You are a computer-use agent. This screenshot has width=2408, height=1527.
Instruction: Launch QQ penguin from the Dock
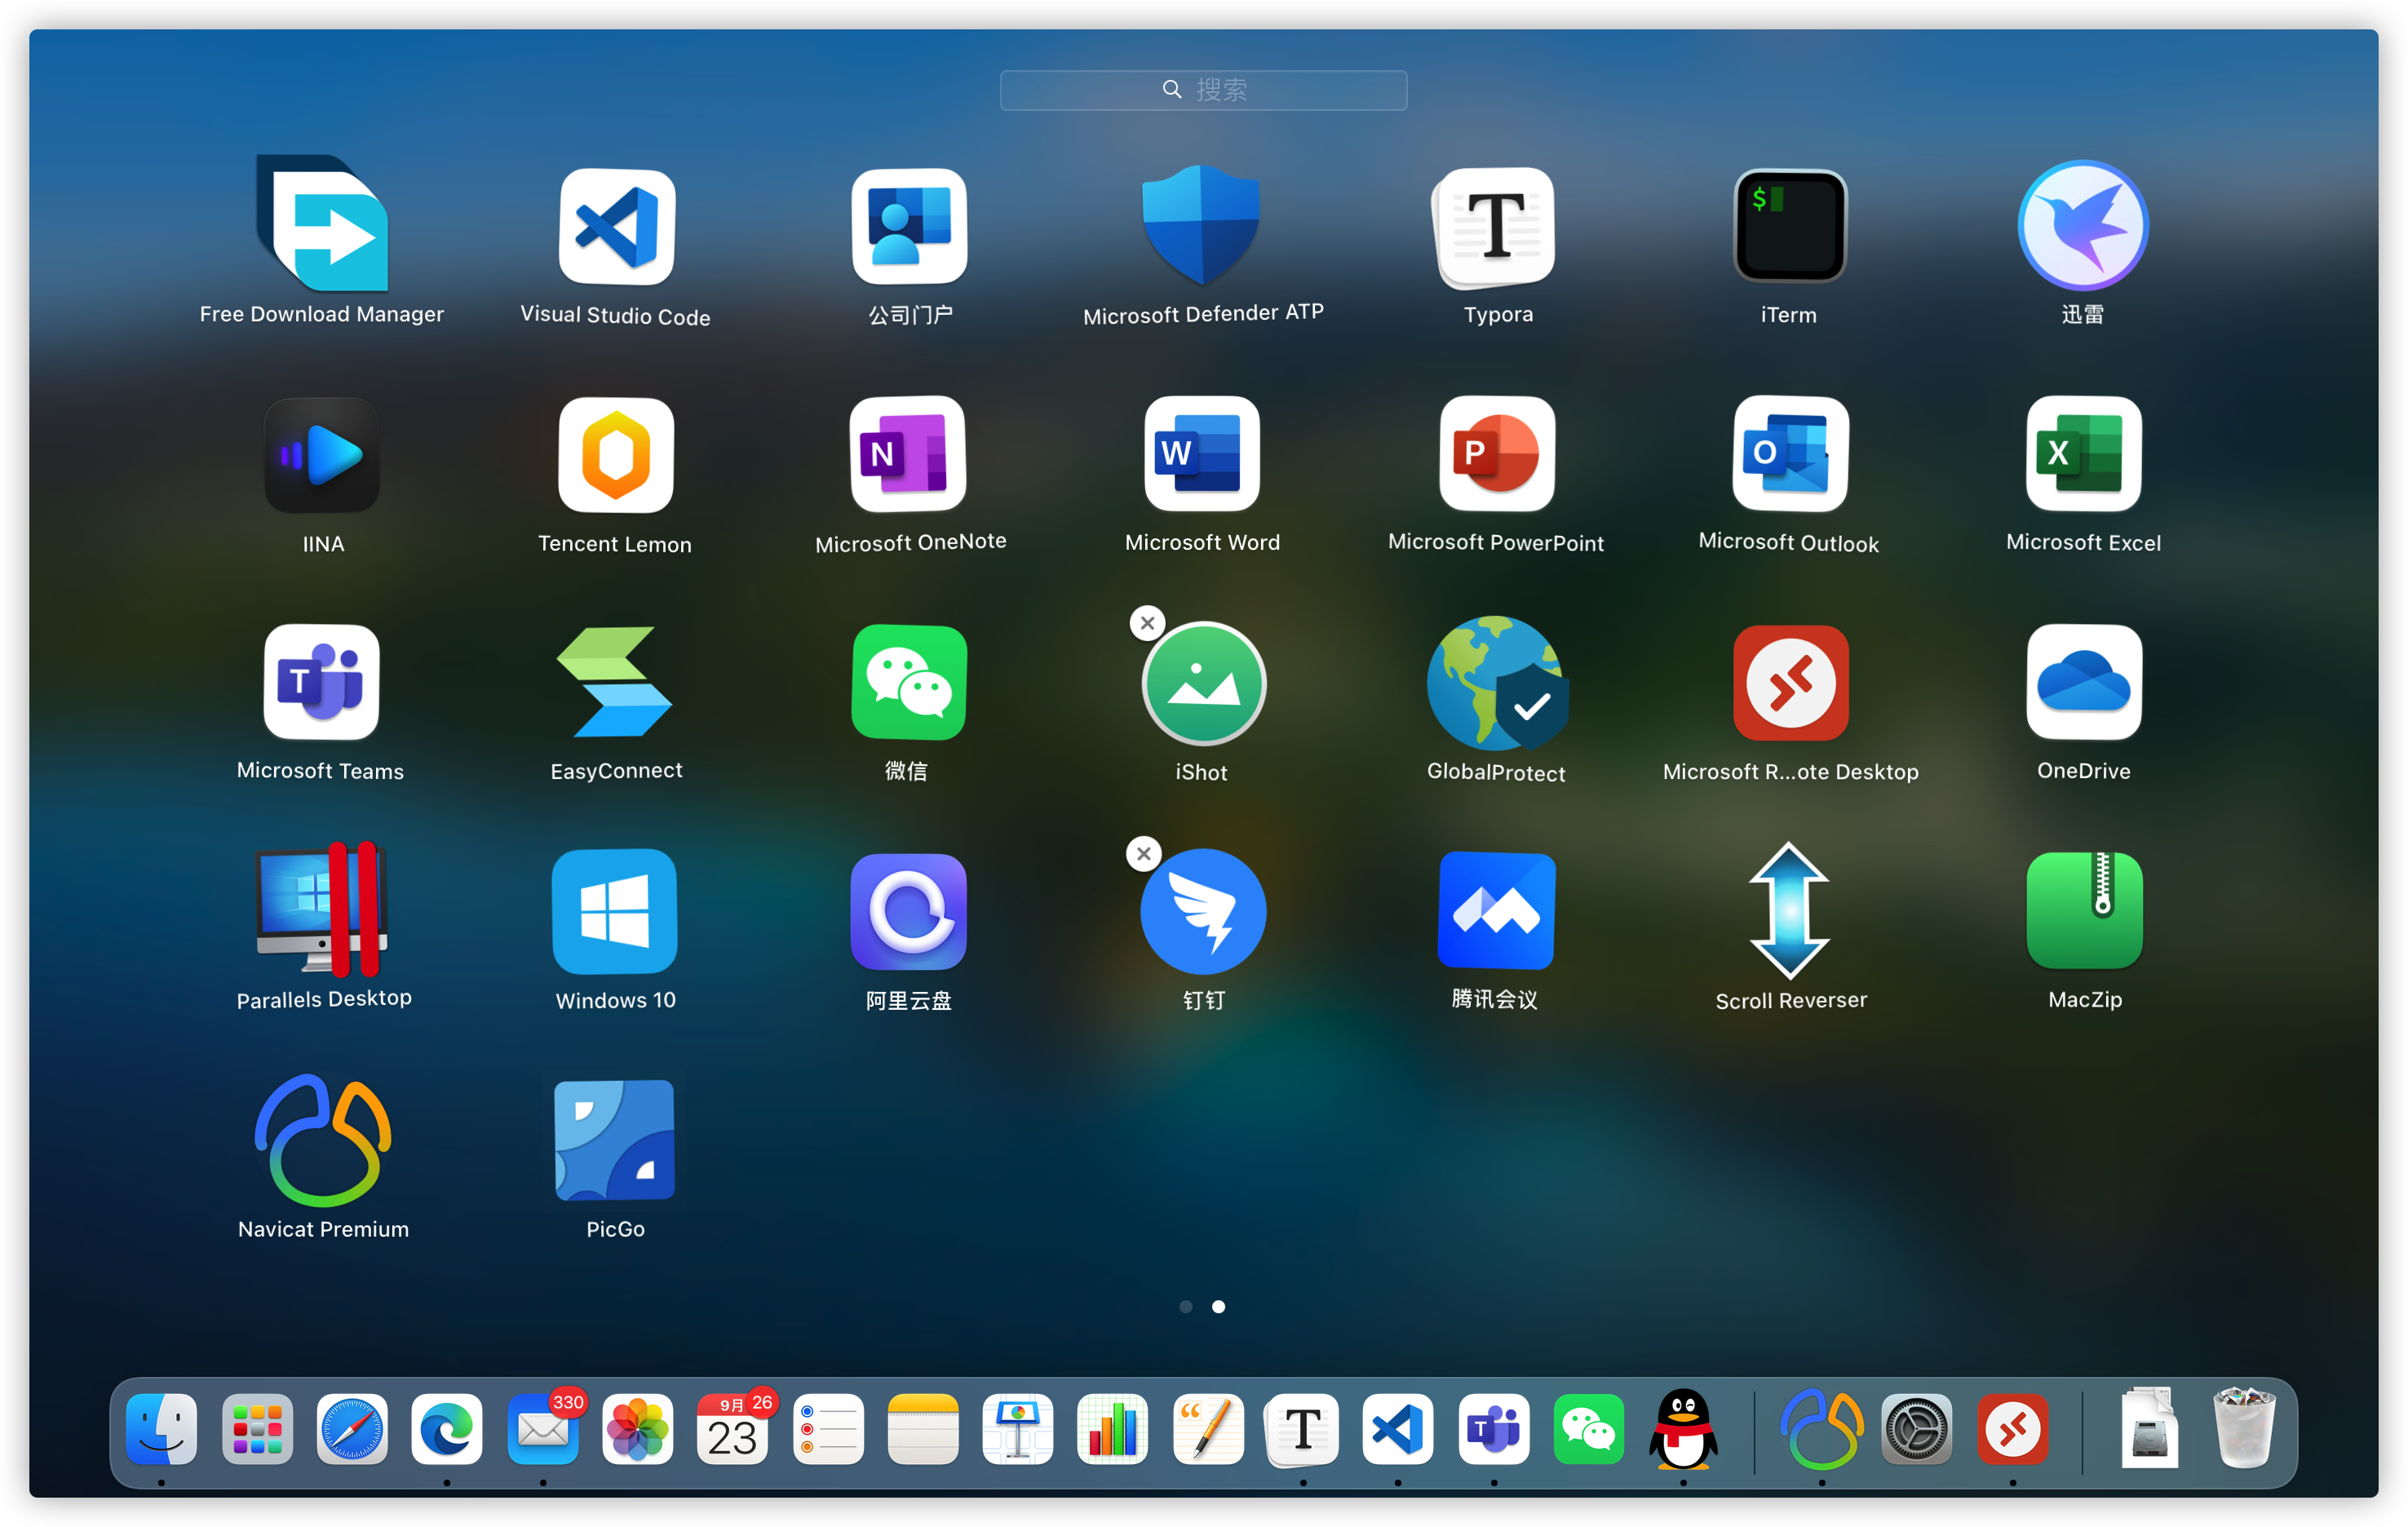1684,1429
